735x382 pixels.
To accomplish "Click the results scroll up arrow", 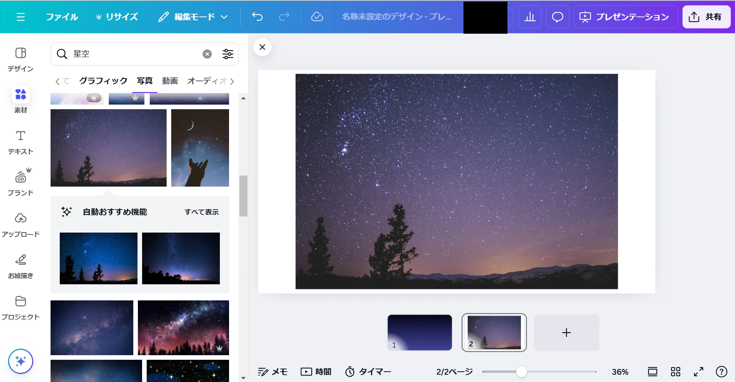I will point(243,98).
